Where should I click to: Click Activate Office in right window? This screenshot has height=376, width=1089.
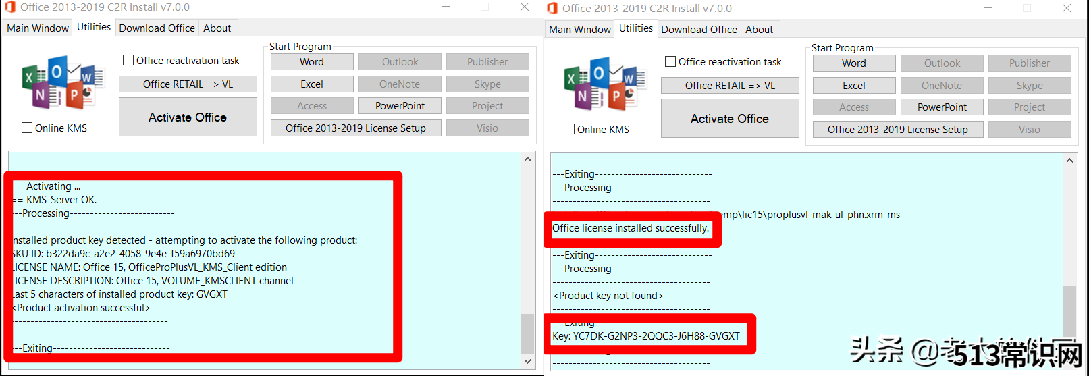coord(730,118)
